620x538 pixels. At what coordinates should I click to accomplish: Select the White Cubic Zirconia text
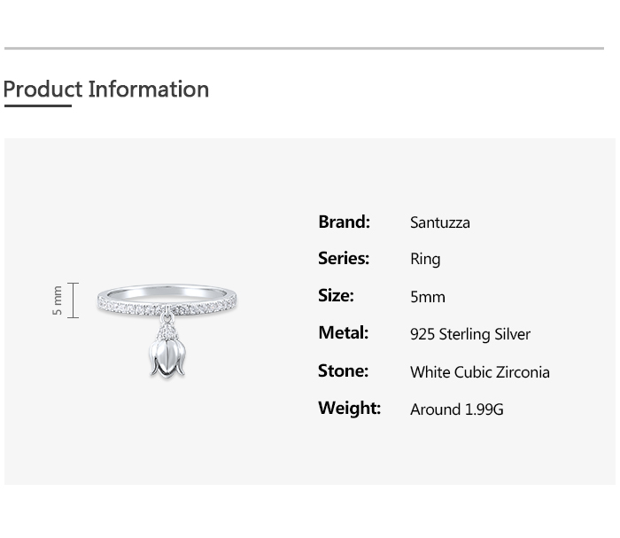click(x=480, y=372)
